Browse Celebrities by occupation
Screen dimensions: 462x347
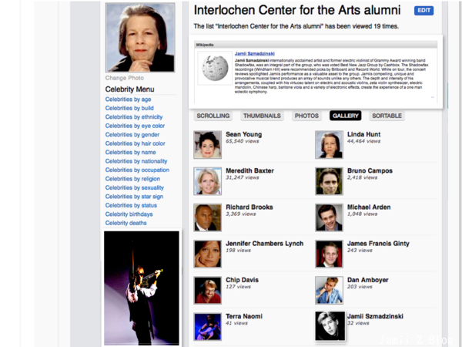[137, 170]
